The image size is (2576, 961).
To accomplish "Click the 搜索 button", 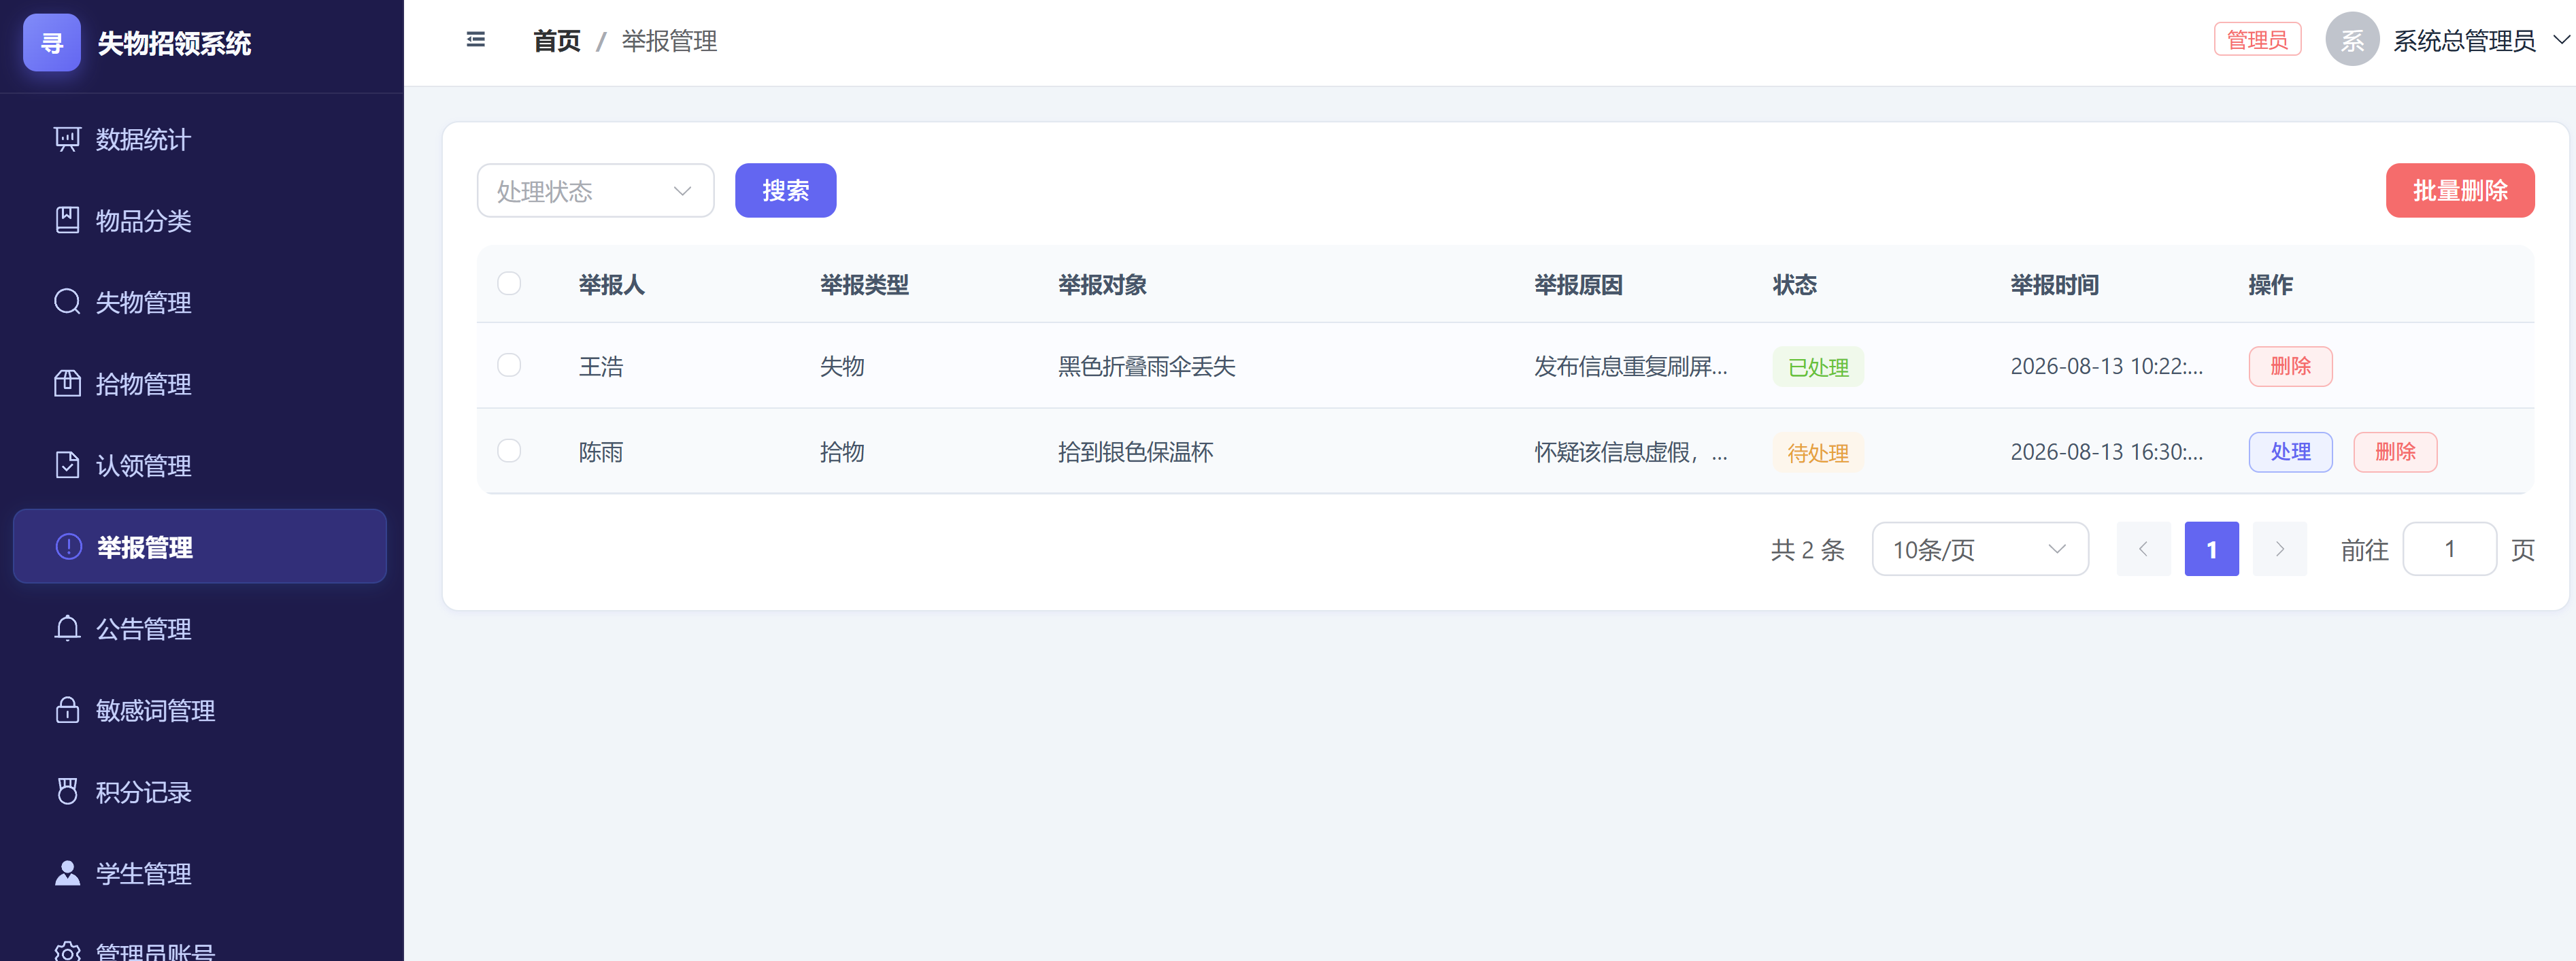I will coord(785,190).
